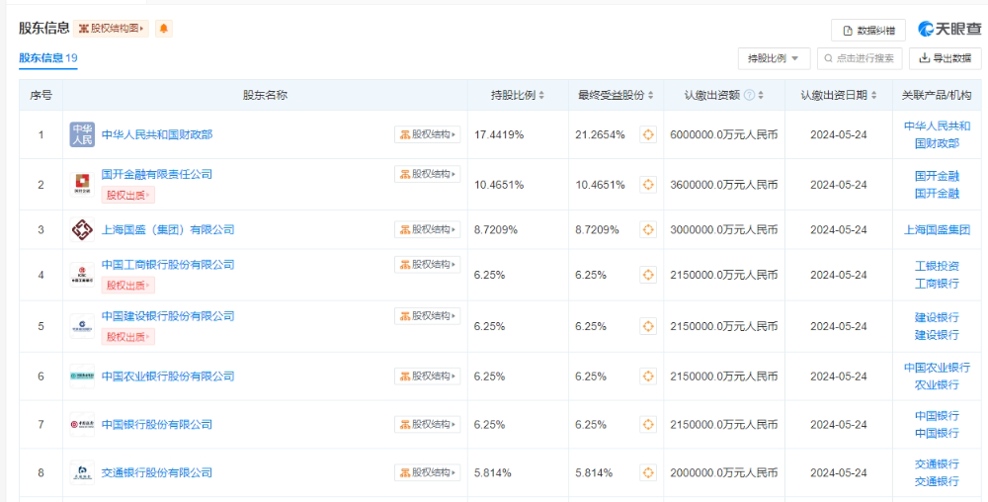The width and height of the screenshot is (988, 502).
Task: Click beneficiary target icon in 中国银行 row
Action: (648, 425)
